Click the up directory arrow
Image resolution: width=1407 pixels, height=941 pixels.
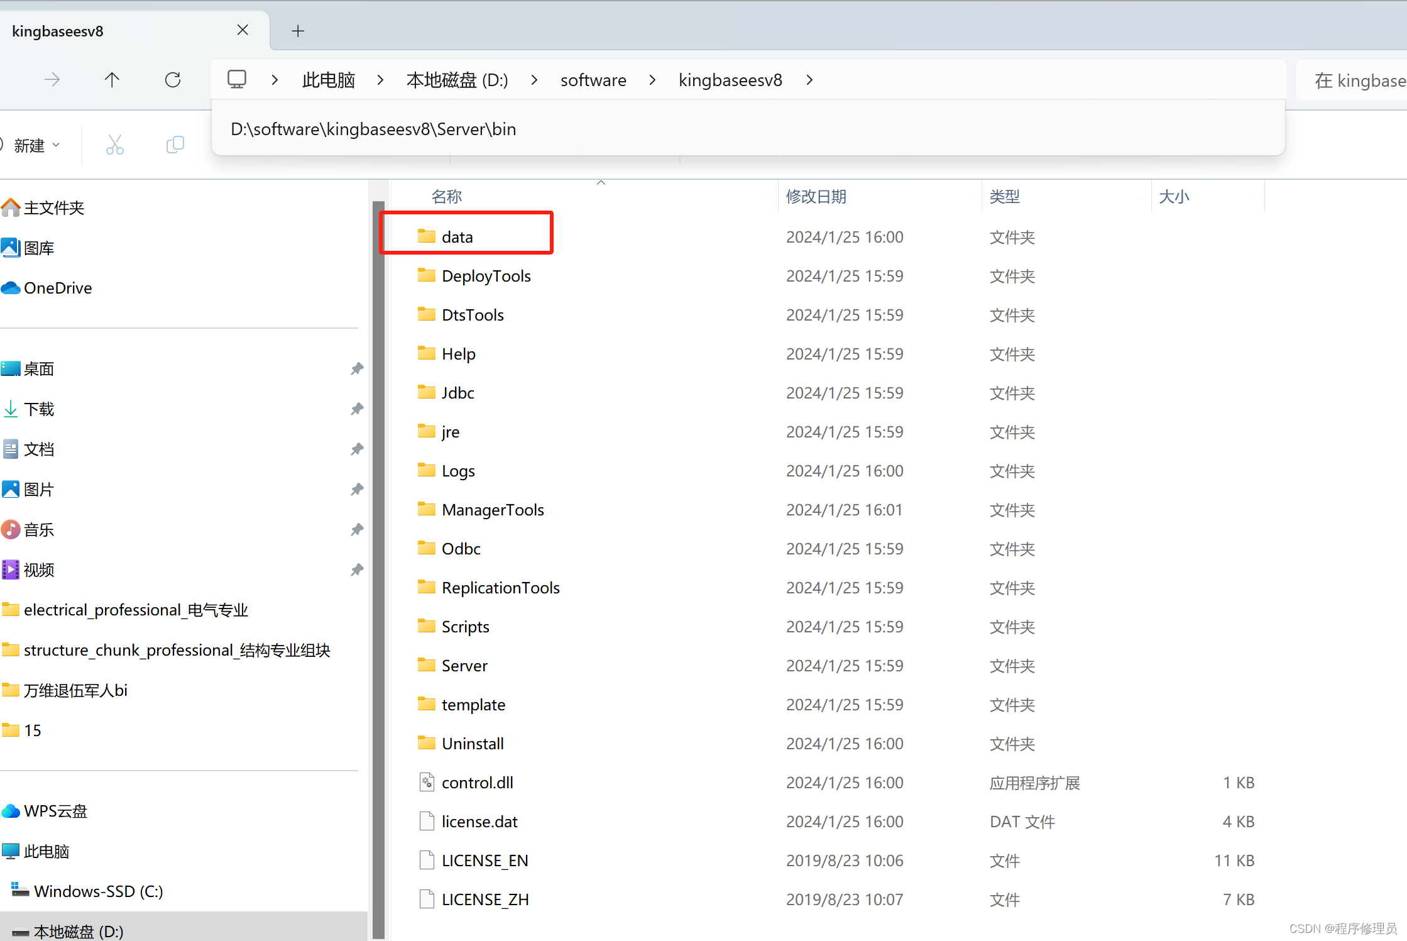tap(112, 80)
